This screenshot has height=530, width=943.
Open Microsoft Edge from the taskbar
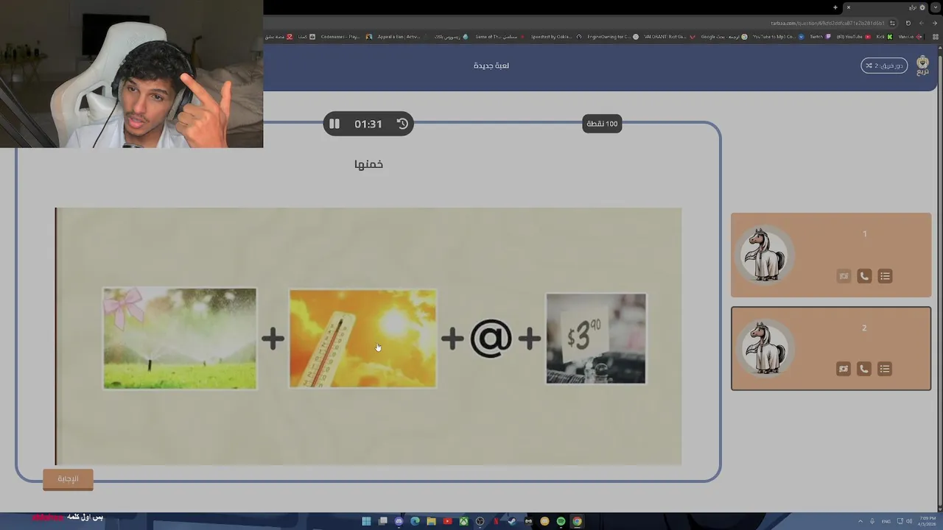415,521
